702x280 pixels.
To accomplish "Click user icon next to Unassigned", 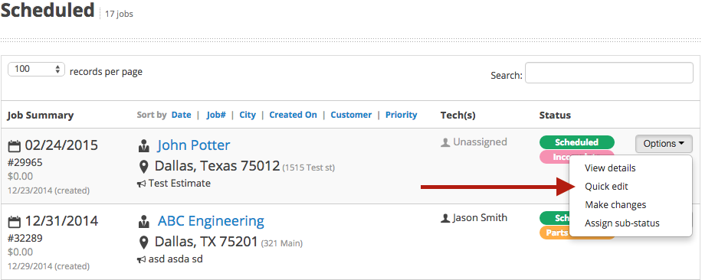I will [x=445, y=142].
